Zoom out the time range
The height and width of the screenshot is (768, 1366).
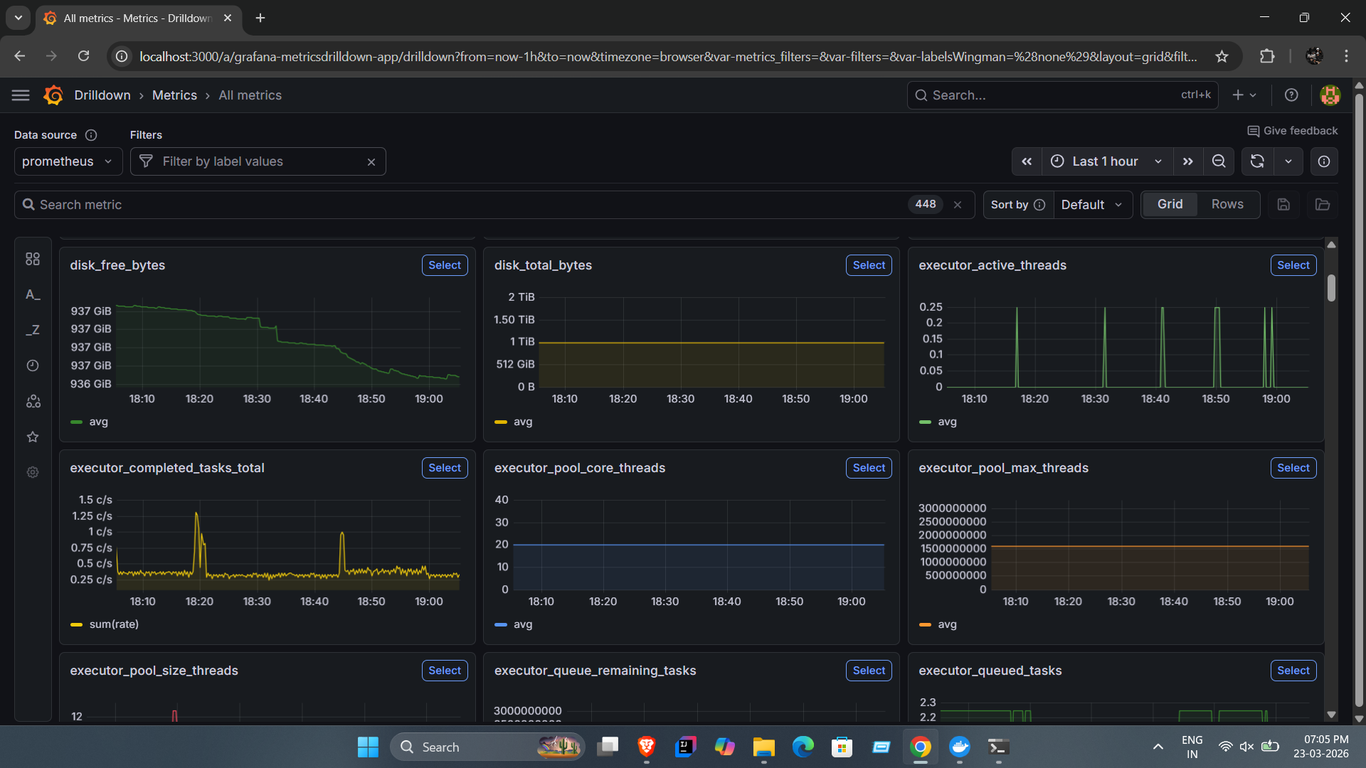coord(1219,161)
